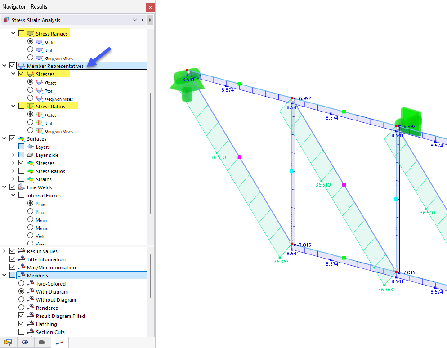This screenshot has width=447, height=348.
Task: Expand the Layer side node
Action: [x=13, y=155]
